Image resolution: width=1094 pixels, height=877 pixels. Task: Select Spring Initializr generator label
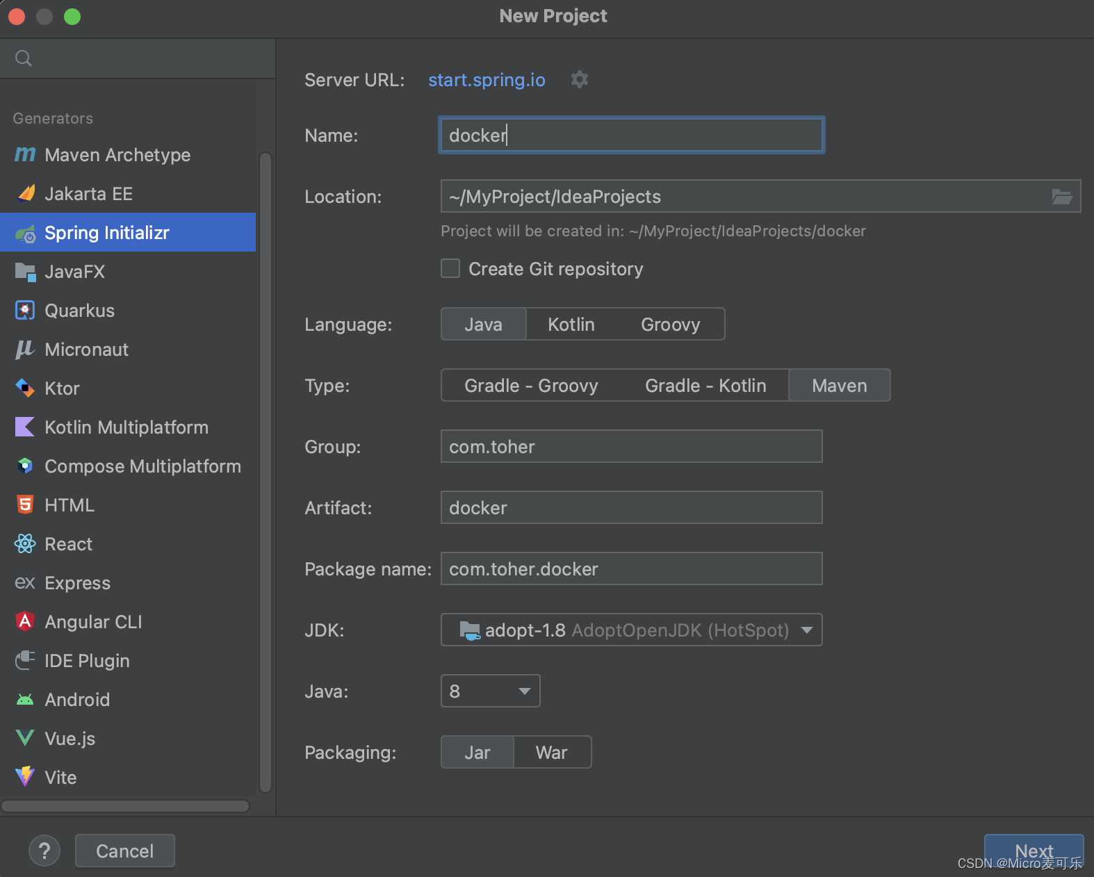pos(107,233)
